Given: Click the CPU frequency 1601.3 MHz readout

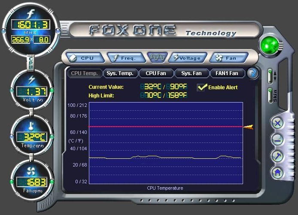Looking at the screenshot, I should [31, 25].
